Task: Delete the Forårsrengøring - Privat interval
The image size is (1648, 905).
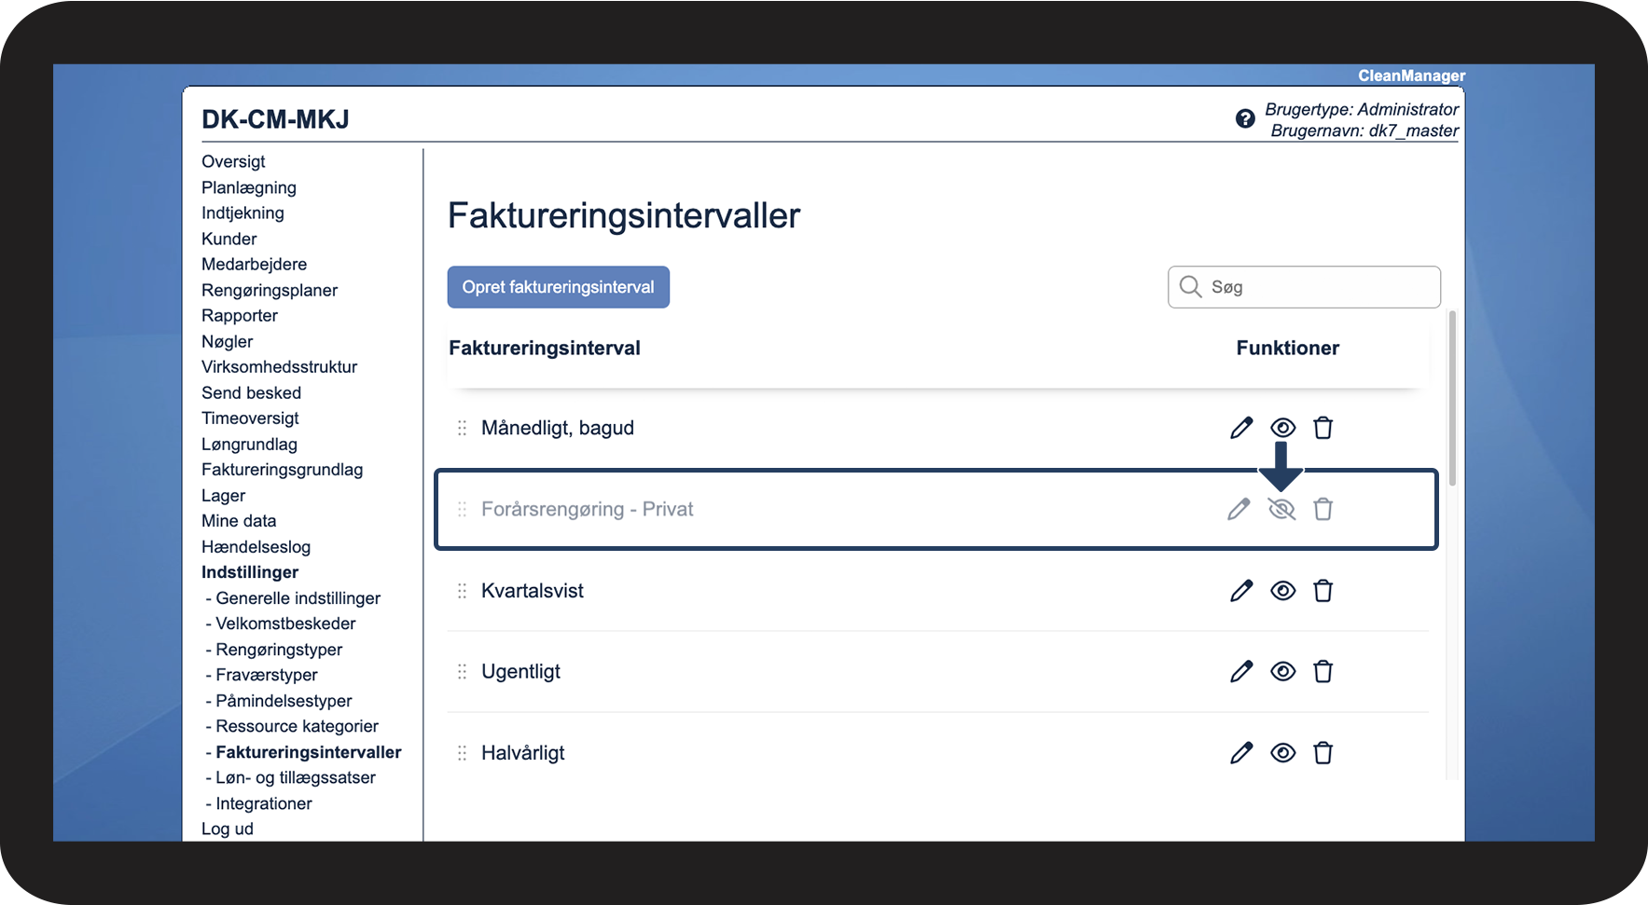Action: (x=1323, y=509)
